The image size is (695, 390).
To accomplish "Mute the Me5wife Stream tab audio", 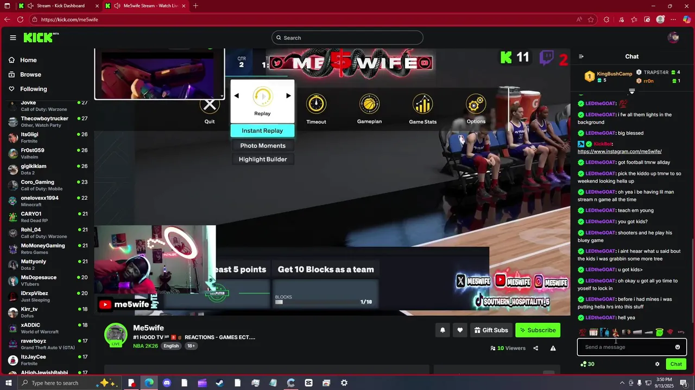I will [x=117, y=6].
